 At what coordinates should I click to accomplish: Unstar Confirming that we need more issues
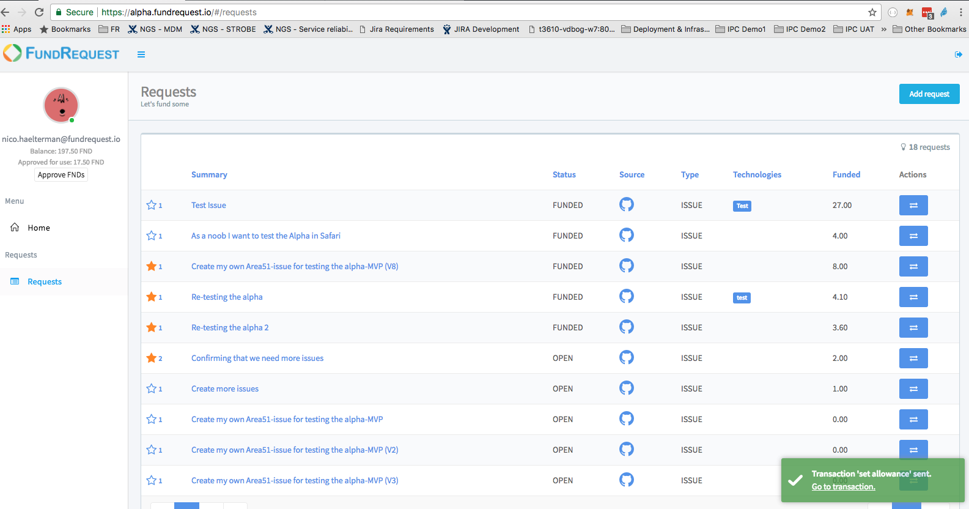(x=152, y=358)
